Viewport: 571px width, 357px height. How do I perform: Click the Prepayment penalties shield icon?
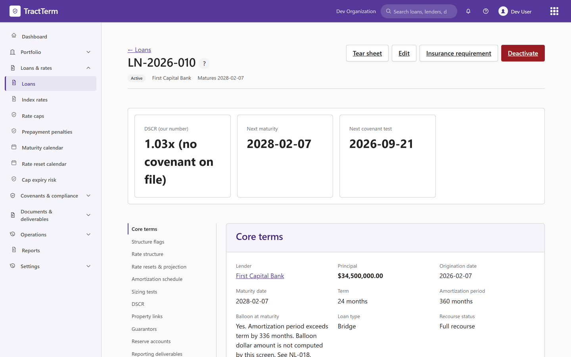[x=14, y=131]
